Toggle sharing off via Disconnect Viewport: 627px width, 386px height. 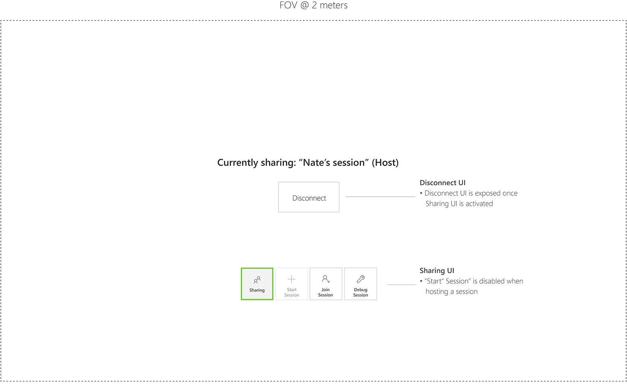309,197
